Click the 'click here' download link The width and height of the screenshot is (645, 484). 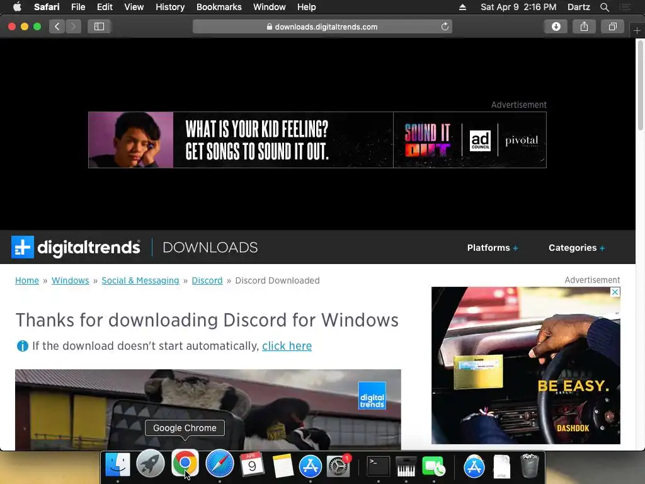pyautogui.click(x=287, y=346)
